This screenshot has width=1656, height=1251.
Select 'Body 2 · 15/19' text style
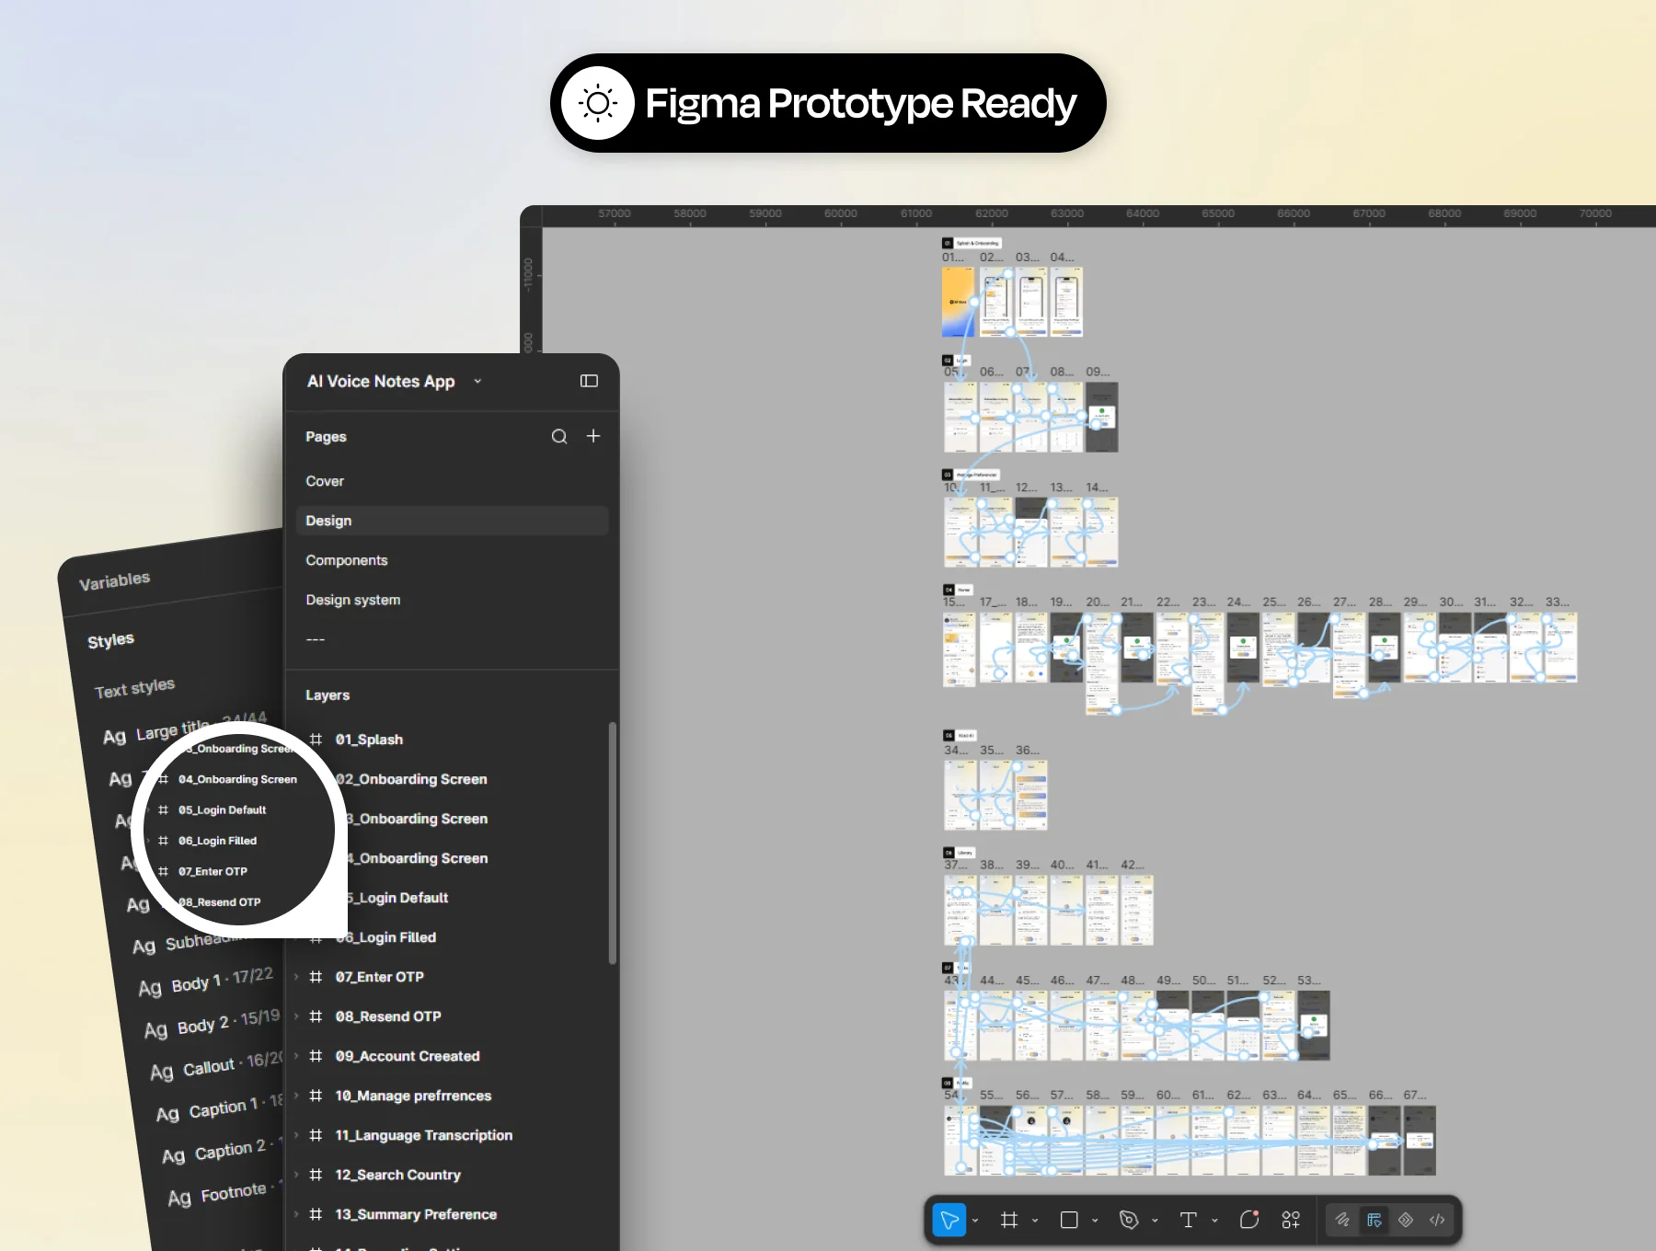(x=212, y=1024)
